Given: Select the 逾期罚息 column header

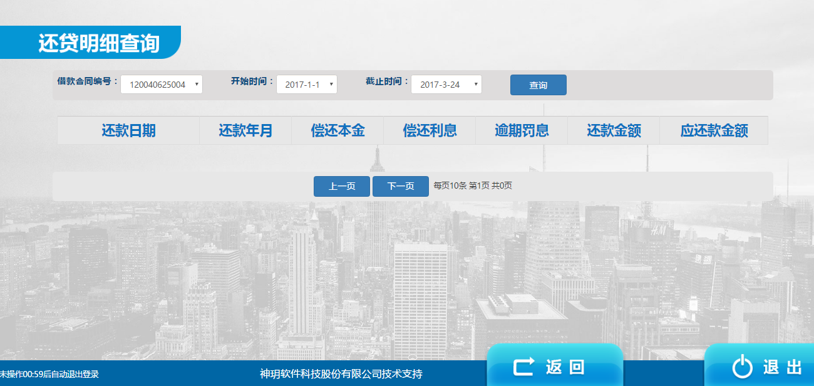Looking at the screenshot, I should (x=522, y=130).
